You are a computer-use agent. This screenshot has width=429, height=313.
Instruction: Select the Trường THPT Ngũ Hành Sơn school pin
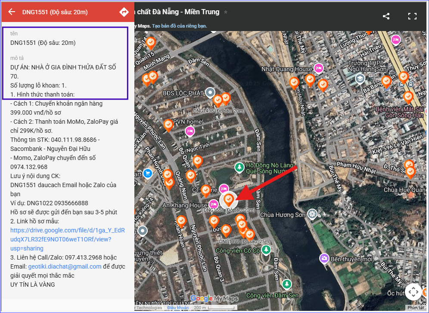[x=360, y=78]
